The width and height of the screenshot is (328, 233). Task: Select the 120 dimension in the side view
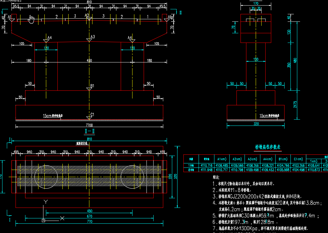256,59
